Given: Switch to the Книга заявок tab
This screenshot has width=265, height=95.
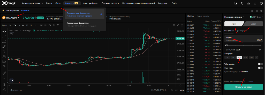Looking at the screenshot, I should [203, 16].
